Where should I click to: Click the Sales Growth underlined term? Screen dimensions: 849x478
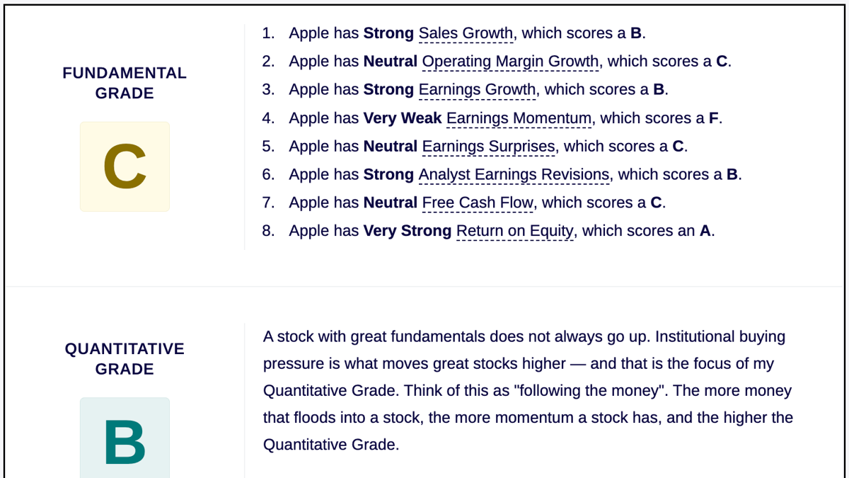466,33
